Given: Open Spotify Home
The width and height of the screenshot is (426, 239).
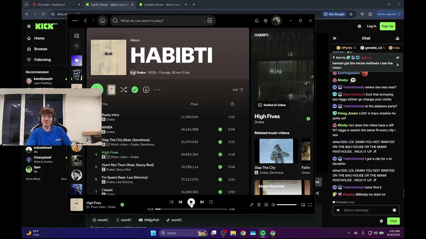Looking at the screenshot, I should tap(103, 21).
